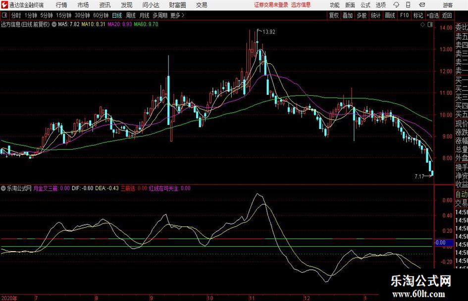
Task: Open the 发现 menu
Action: (x=127, y=5)
